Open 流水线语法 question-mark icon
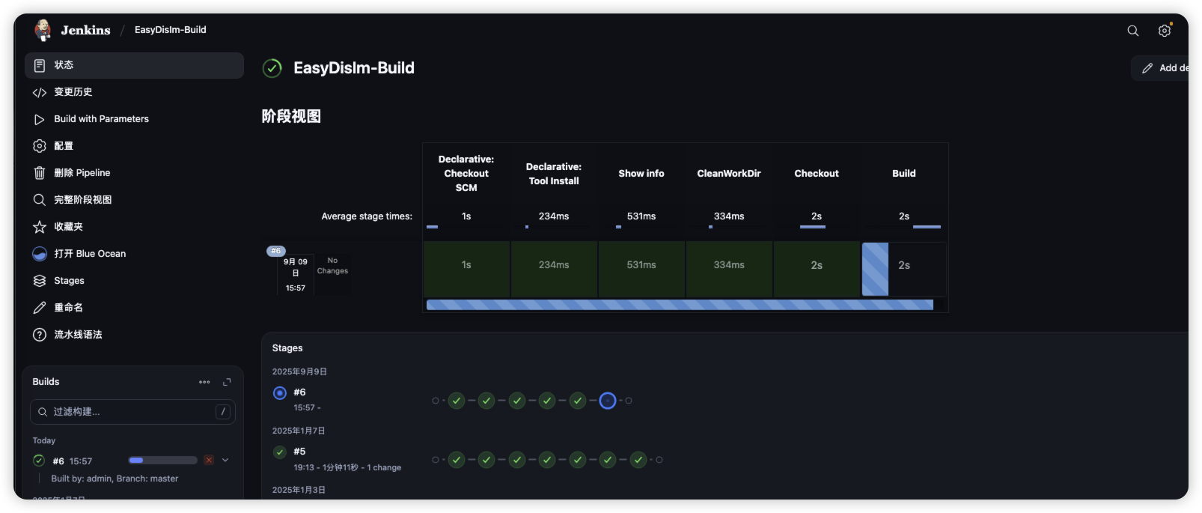This screenshot has height=513, width=1202. 40,335
